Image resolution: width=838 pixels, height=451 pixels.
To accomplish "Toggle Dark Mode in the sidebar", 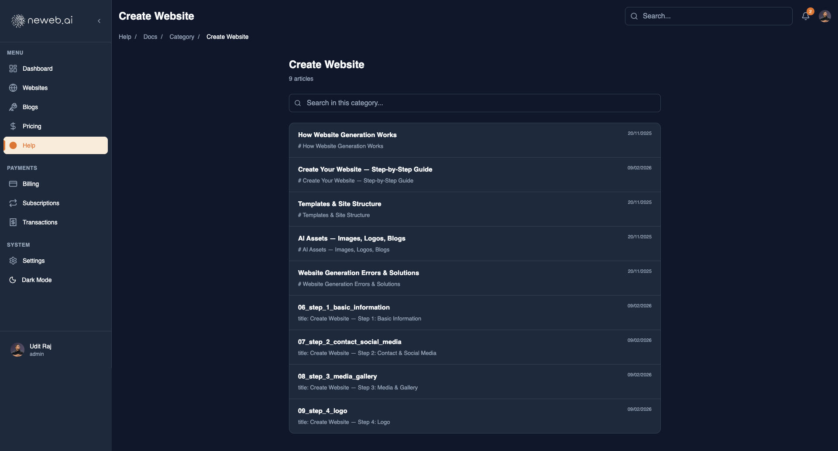I will (36, 280).
